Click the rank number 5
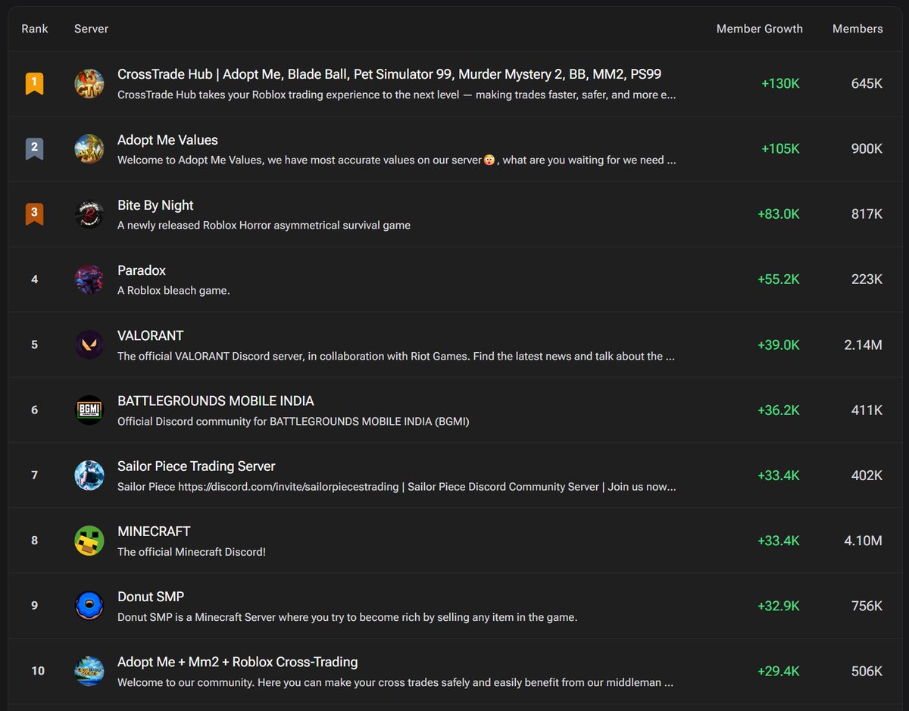Image resolution: width=909 pixels, height=711 pixels. pos(35,345)
